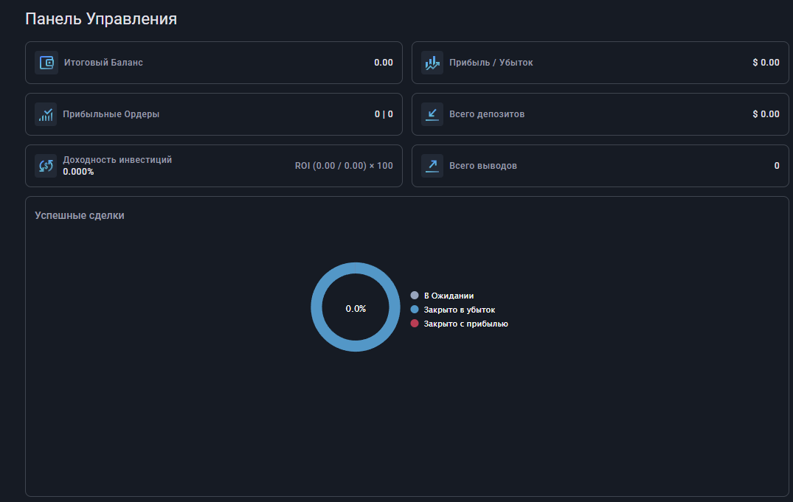Click the 0.000% return percentage value
This screenshot has width=793, height=502.
click(78, 172)
